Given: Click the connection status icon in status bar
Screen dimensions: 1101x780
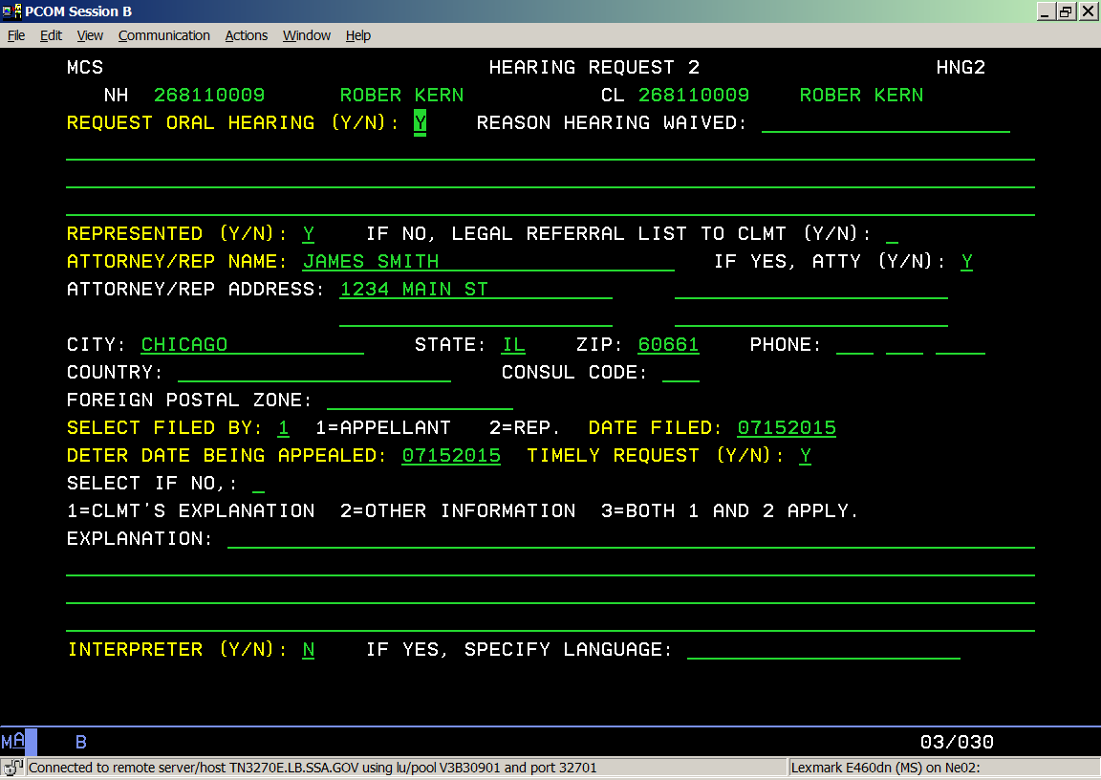Looking at the screenshot, I should (x=12, y=767).
